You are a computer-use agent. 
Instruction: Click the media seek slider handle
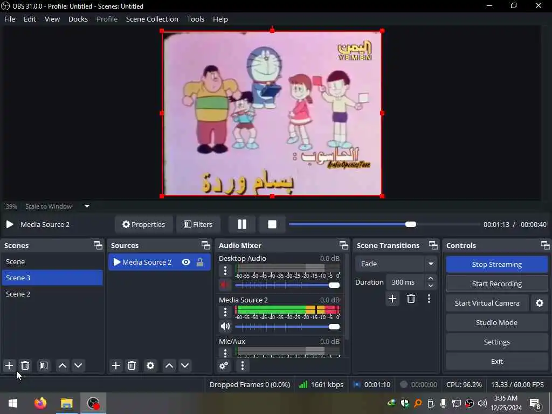(410, 224)
